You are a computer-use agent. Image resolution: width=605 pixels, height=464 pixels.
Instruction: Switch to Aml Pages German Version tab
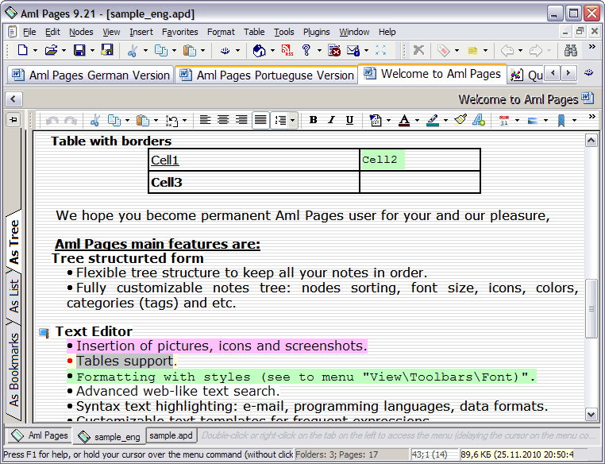(x=91, y=75)
